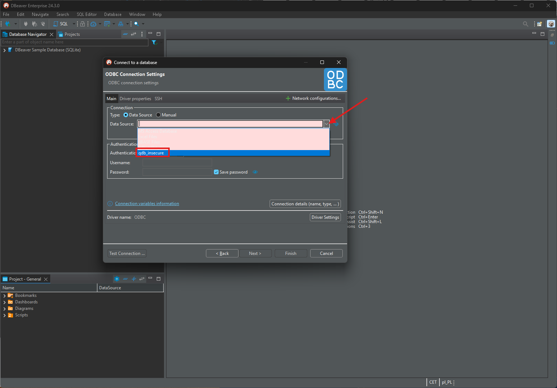Click refresh icon next to Data Source field
Screen dimensions: 557x388
point(336,124)
